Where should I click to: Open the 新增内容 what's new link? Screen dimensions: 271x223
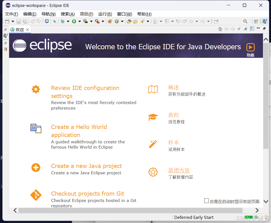click(x=179, y=170)
